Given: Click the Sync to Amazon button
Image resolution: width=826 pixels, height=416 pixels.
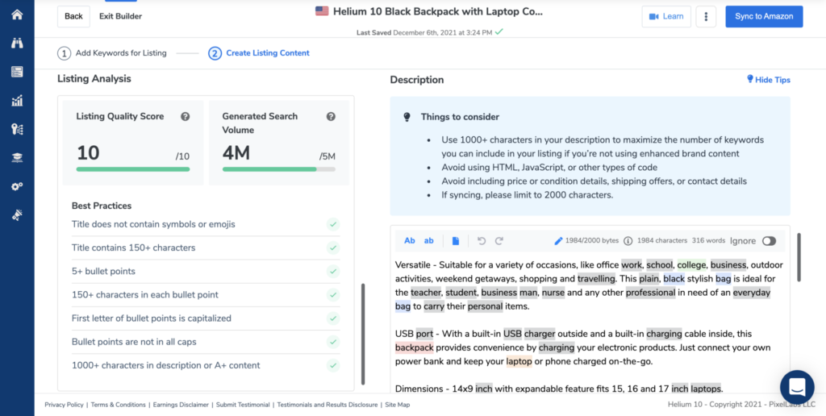Looking at the screenshot, I should [x=763, y=16].
